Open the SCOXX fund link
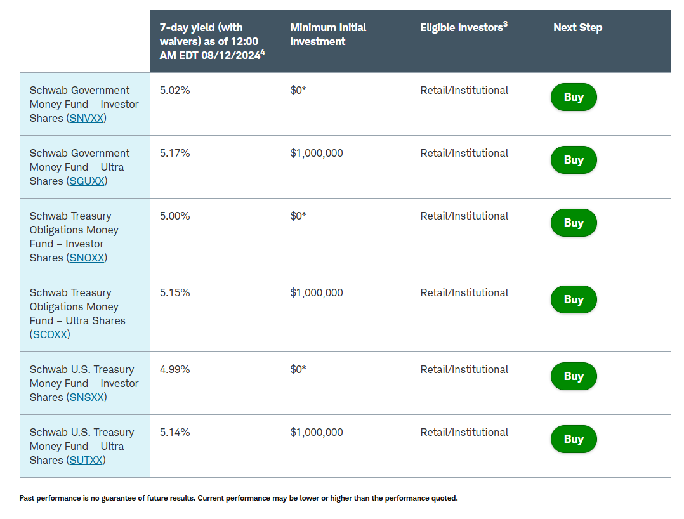Screen dimensions: 684x519 (x=50, y=335)
